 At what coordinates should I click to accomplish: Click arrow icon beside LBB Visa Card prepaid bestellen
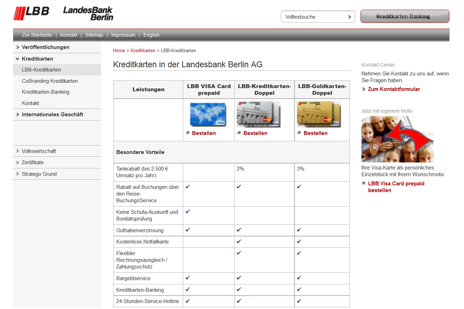pos(364,183)
